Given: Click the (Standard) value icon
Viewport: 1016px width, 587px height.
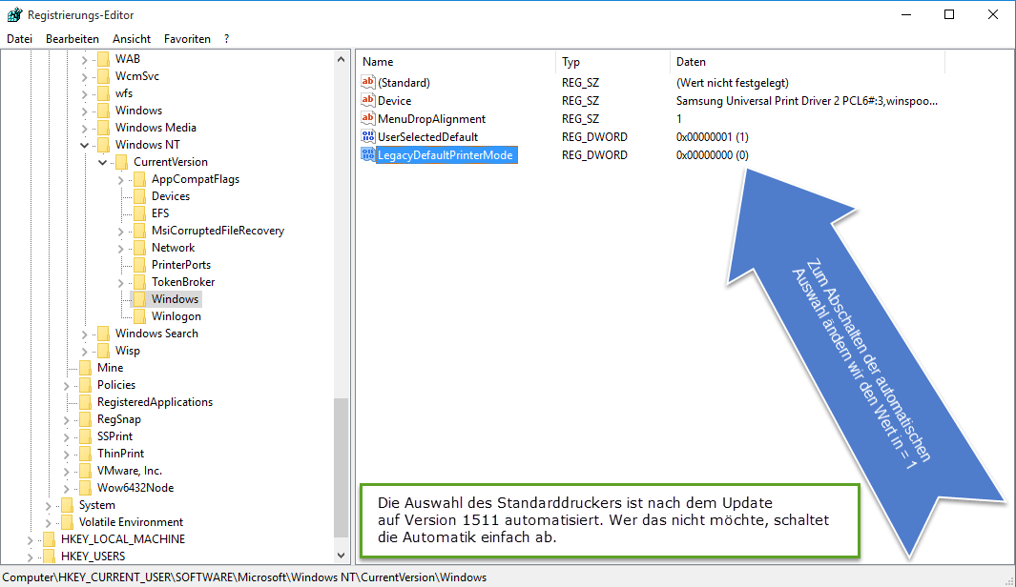Looking at the screenshot, I should coord(368,83).
